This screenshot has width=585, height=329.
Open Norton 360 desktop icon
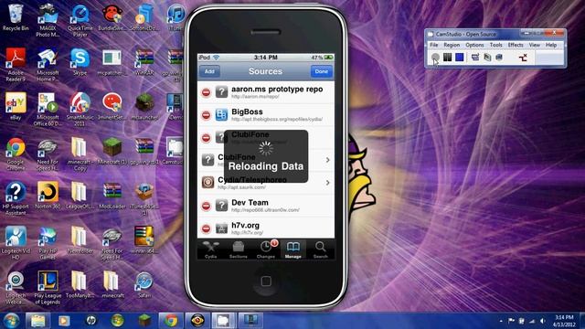[x=48, y=195]
